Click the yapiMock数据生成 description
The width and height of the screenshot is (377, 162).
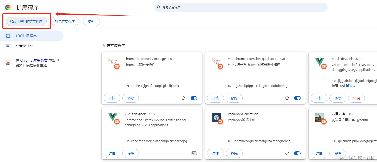[242, 120]
